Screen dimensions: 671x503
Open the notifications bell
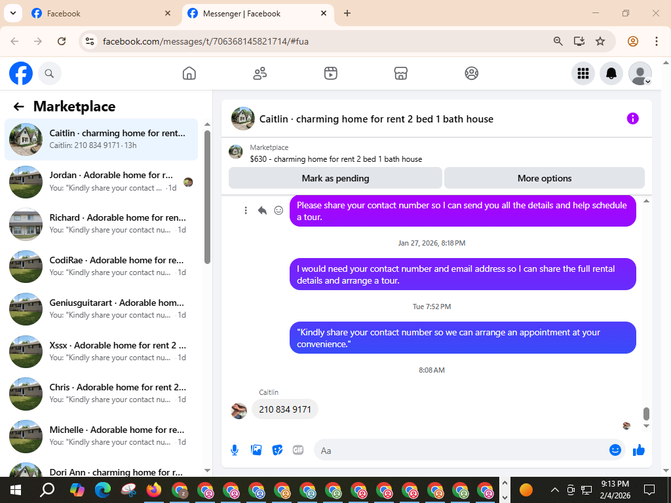[x=611, y=73]
